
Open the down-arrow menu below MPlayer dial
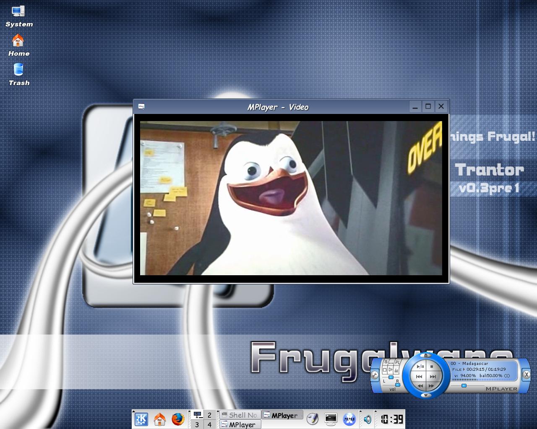(426, 395)
